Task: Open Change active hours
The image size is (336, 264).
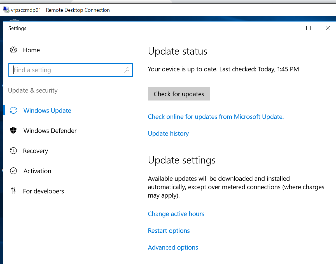Action: (176, 214)
